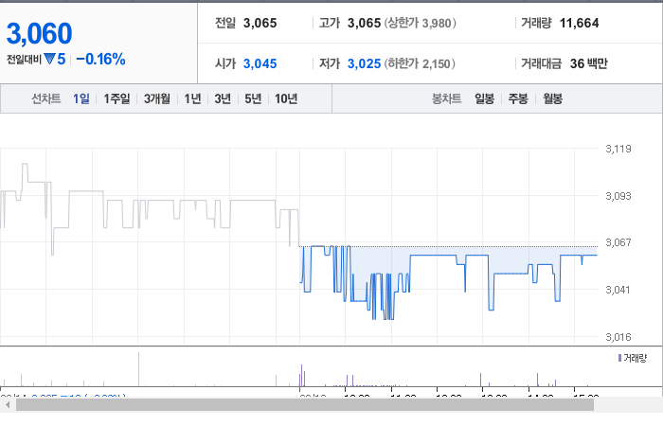Click the 거래량 value 11,664
663x426 pixels.
[x=580, y=23]
